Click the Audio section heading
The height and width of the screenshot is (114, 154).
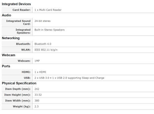coord(6,15)
